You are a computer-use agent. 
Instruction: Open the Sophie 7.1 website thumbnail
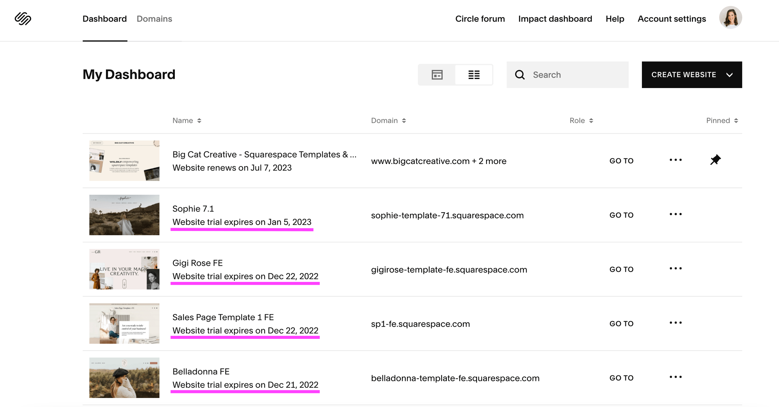[124, 215]
